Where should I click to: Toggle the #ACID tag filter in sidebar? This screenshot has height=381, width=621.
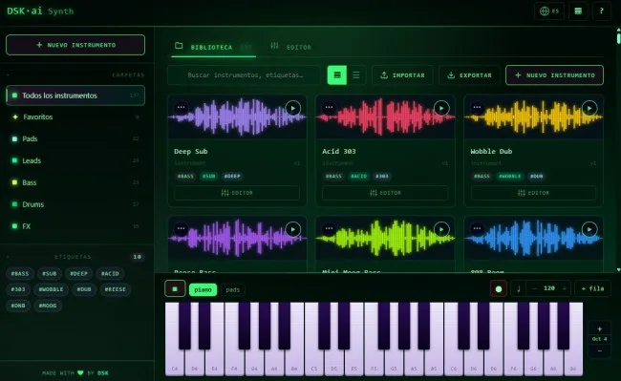point(110,273)
